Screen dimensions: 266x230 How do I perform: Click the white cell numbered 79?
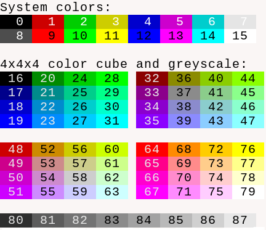point(248,192)
